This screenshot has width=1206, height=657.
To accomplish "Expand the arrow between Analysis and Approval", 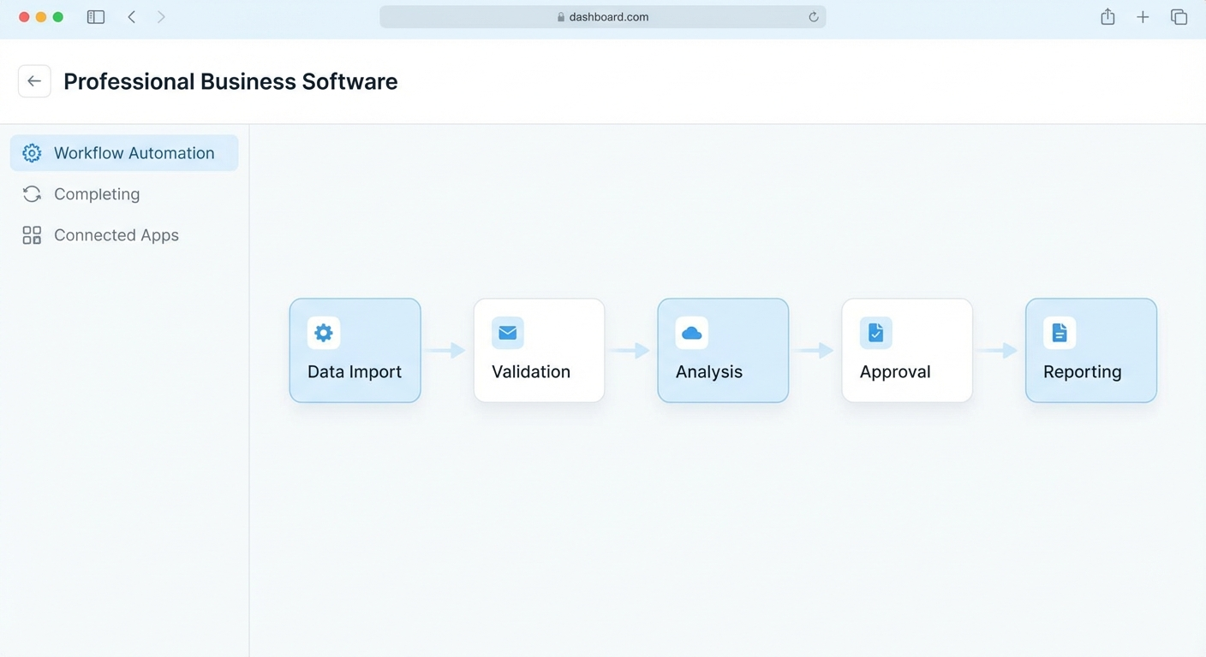I will point(815,350).
